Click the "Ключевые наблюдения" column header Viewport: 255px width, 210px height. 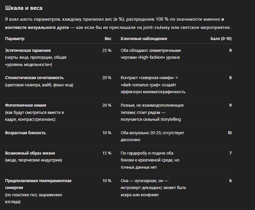pos(144,38)
